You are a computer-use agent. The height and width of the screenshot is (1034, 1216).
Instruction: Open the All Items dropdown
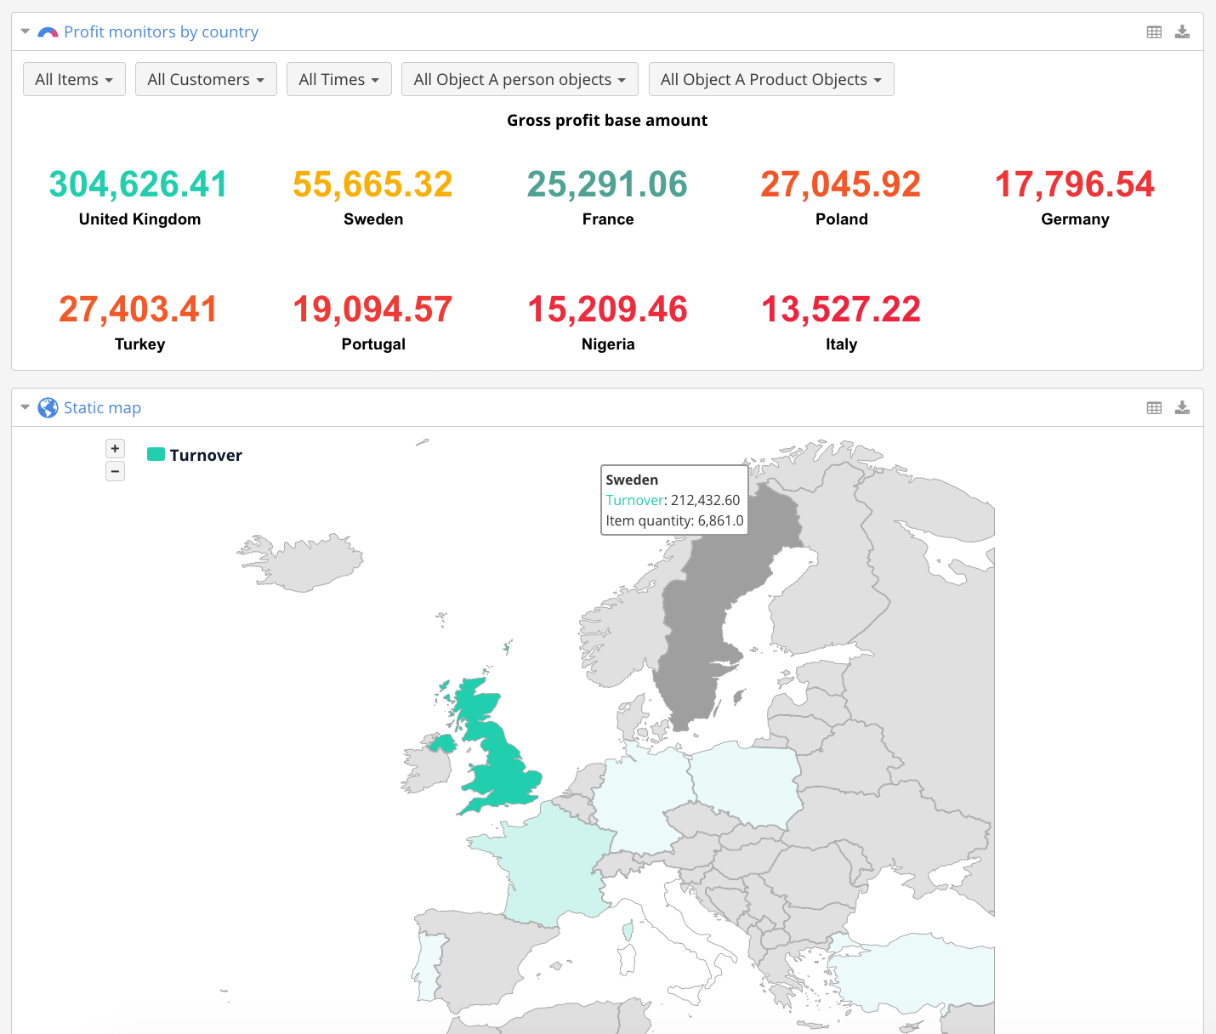pos(74,79)
